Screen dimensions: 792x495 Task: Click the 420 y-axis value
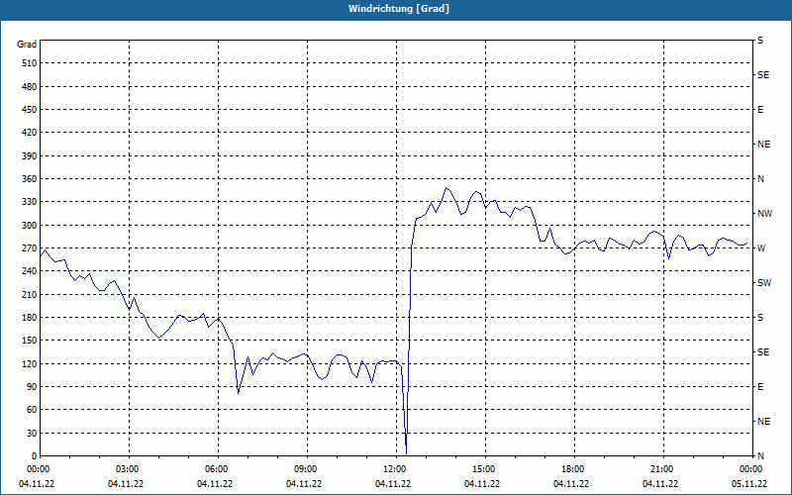30,133
